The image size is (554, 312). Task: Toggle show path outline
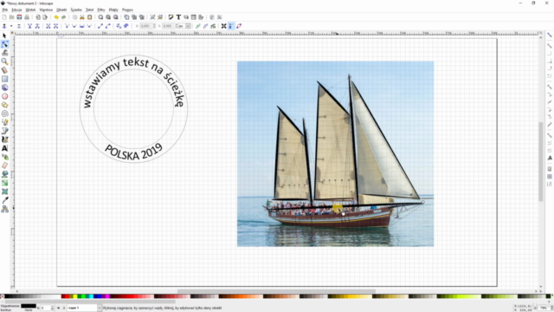[x=239, y=26]
